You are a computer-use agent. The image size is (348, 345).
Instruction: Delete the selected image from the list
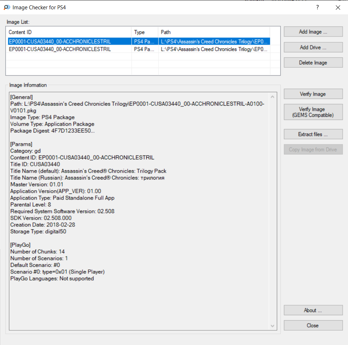(x=313, y=63)
